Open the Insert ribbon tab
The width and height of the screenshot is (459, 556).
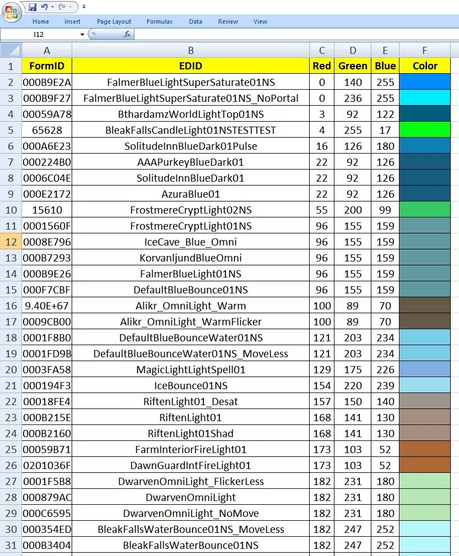(72, 21)
